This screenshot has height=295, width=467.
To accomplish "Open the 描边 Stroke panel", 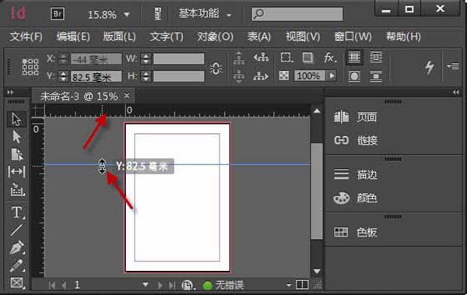I will (x=356, y=174).
